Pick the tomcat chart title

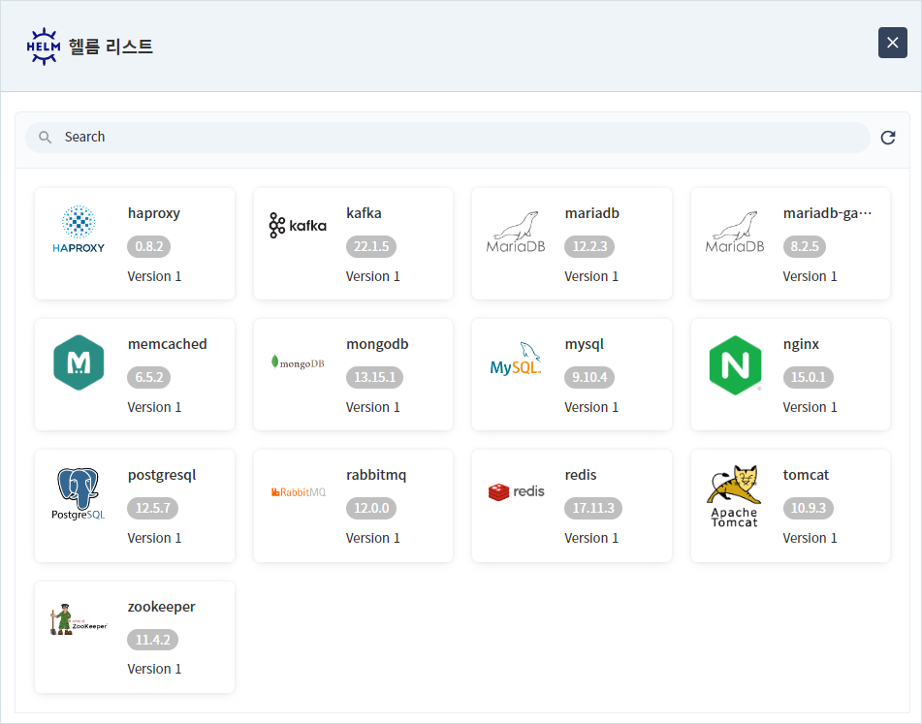click(807, 475)
